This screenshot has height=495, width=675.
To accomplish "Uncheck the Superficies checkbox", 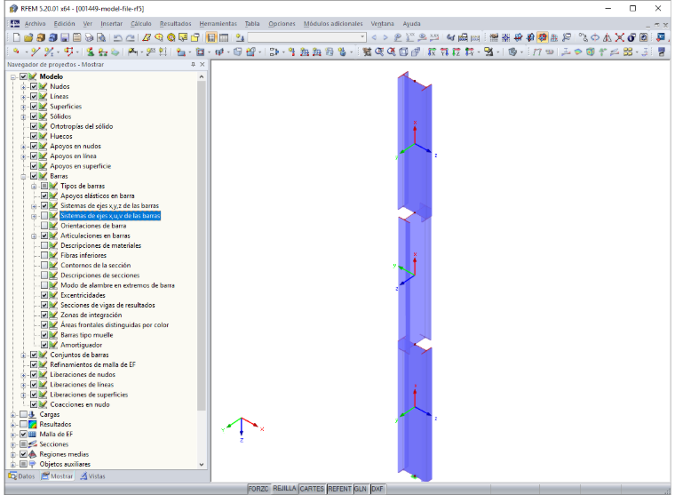I will coord(34,107).
